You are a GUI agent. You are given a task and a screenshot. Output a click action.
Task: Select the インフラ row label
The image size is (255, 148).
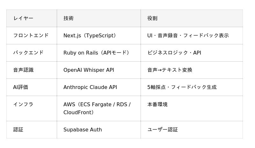pyautogui.click(x=23, y=104)
